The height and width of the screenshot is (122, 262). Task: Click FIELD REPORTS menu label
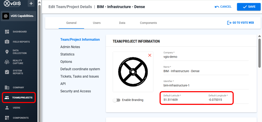click(x=21, y=42)
